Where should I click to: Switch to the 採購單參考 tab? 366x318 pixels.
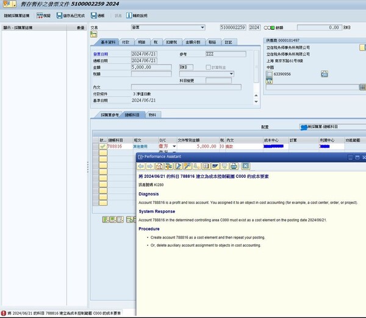pyautogui.click(x=106, y=115)
